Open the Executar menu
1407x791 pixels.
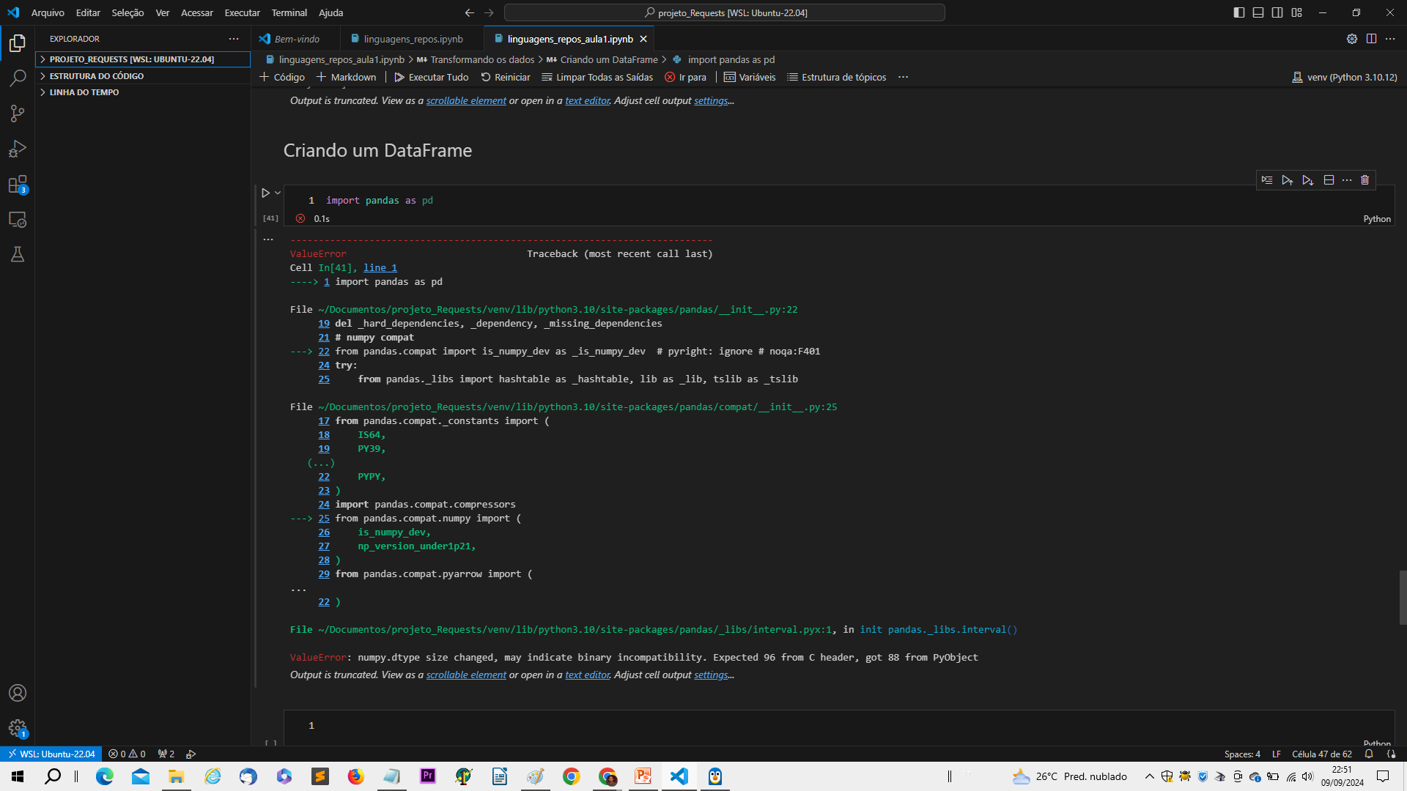(242, 12)
